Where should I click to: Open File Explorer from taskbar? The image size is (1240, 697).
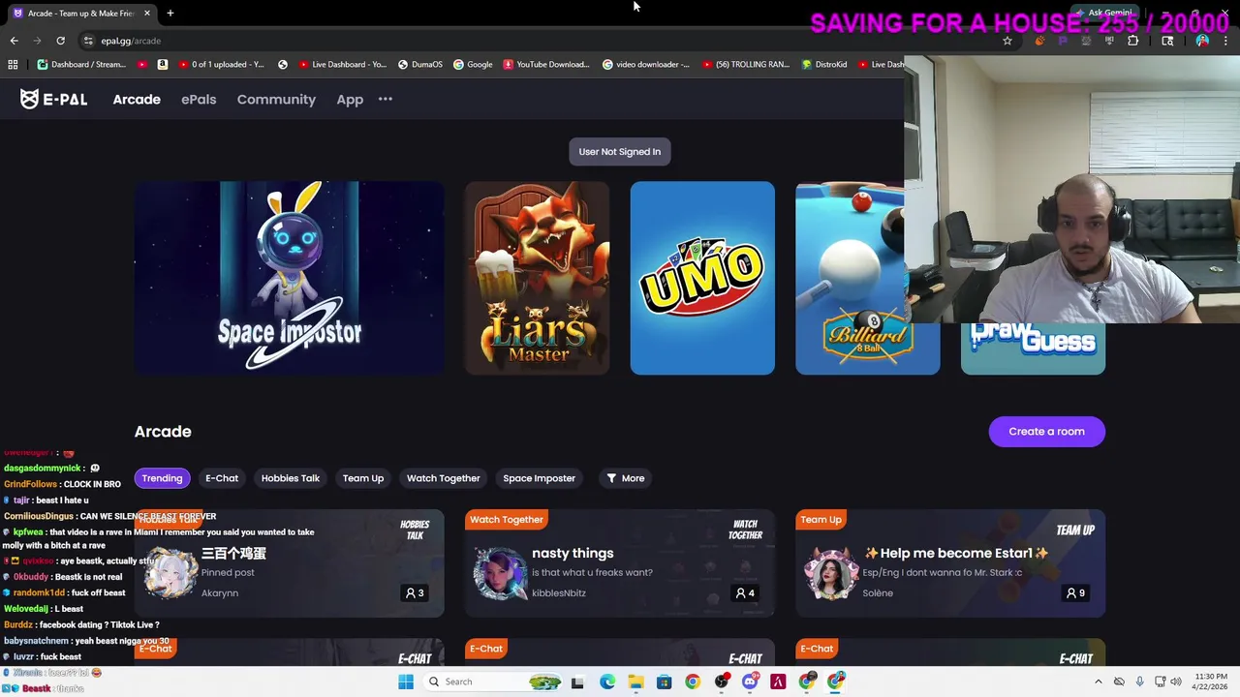pos(635,682)
